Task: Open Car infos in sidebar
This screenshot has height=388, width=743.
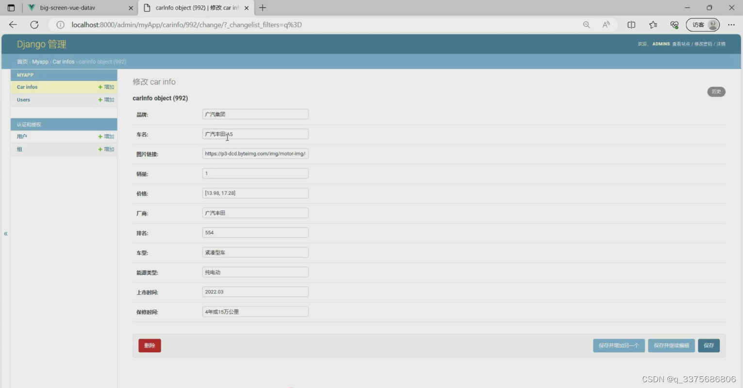Action: 27,87
